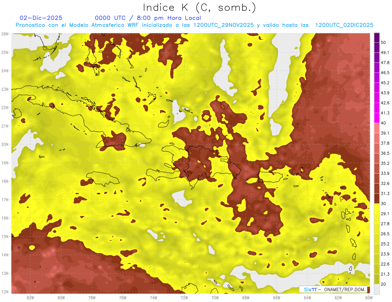Click the longitude axis label "64W"
This screenshot has width=392, height=302.
(x=307, y=297)
